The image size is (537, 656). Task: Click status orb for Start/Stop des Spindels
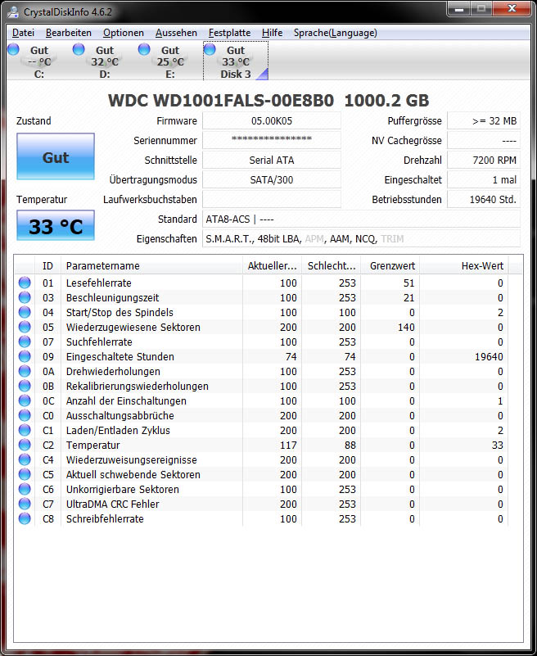click(x=25, y=312)
